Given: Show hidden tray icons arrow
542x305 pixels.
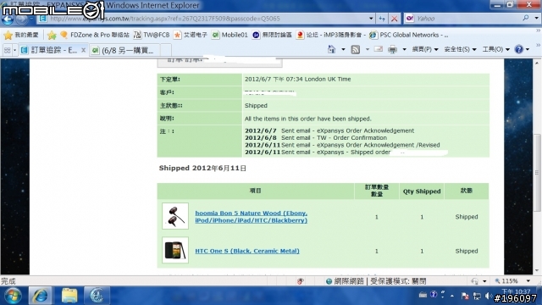Looking at the screenshot, I should [452, 296].
